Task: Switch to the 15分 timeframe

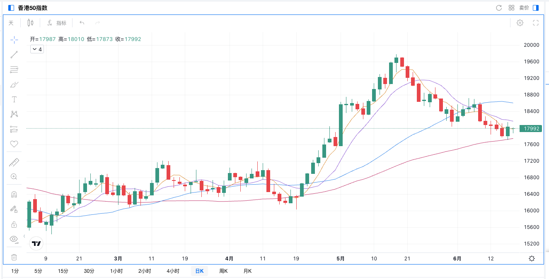Action: click(x=63, y=271)
